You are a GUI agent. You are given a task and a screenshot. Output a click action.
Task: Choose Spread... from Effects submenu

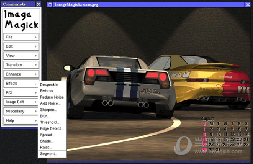click(52, 135)
